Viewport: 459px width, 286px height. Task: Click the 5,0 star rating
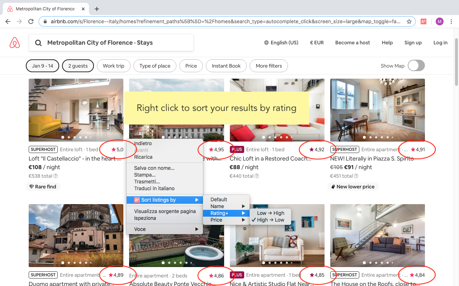[117, 149]
